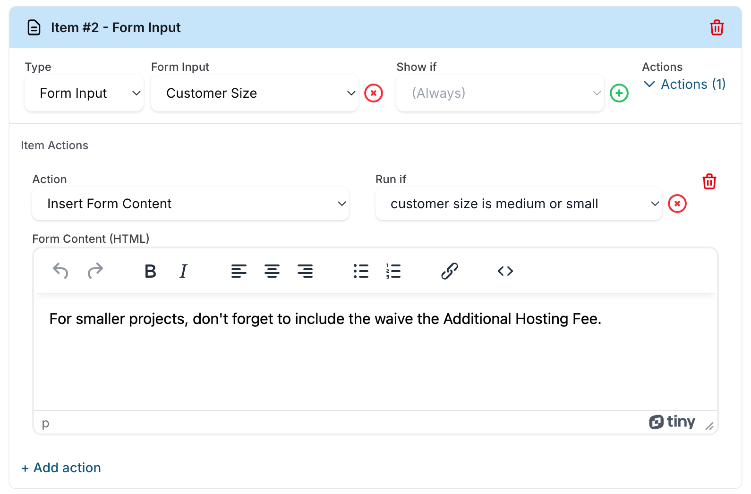Open source code view in editor
The height and width of the screenshot is (494, 751).
coord(505,271)
